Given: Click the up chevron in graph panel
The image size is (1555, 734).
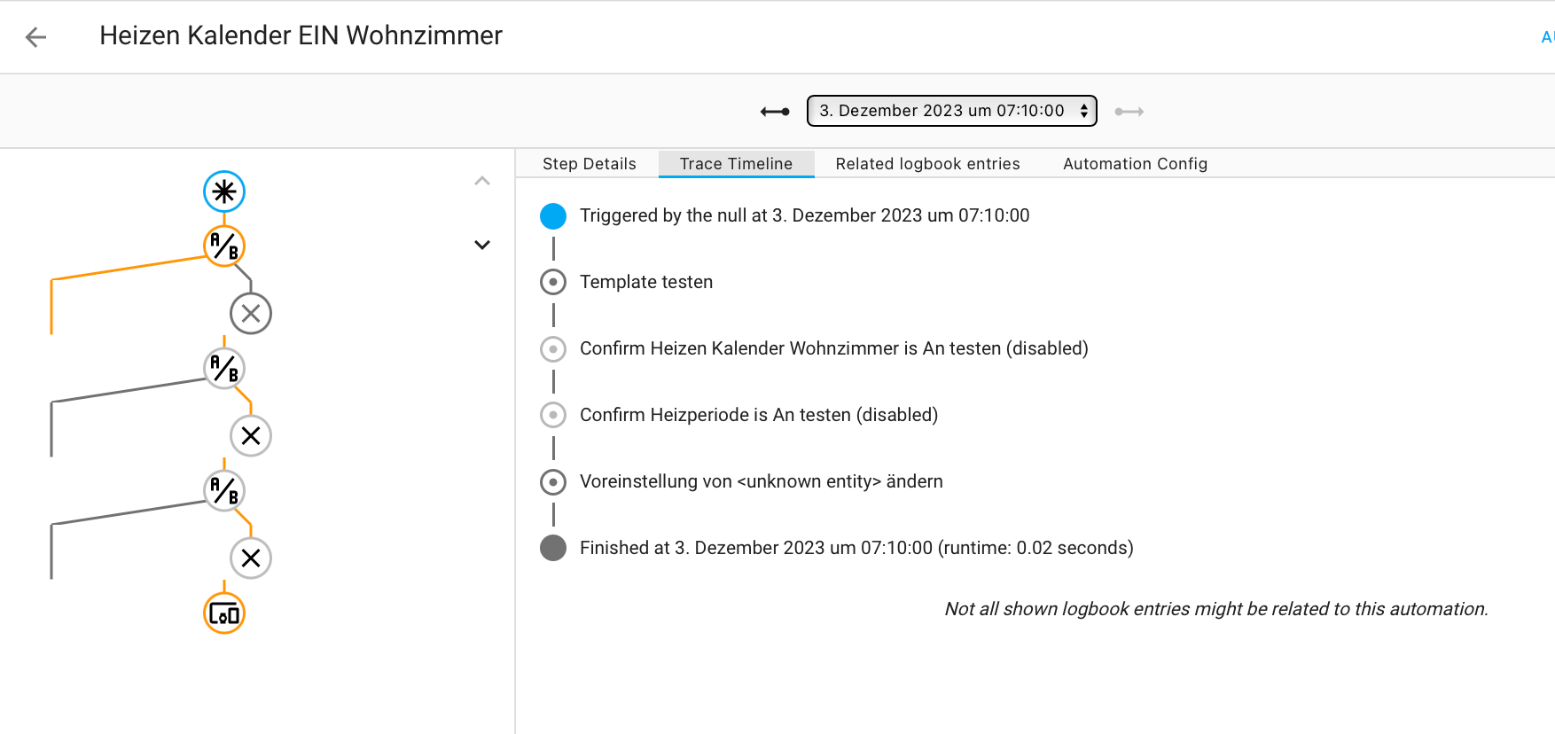Looking at the screenshot, I should coord(482,181).
